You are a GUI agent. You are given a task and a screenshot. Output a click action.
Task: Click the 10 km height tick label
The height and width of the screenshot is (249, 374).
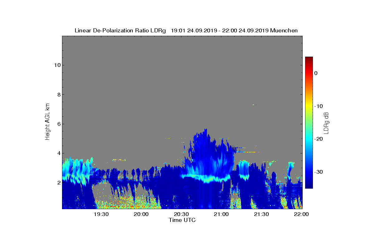click(56, 65)
